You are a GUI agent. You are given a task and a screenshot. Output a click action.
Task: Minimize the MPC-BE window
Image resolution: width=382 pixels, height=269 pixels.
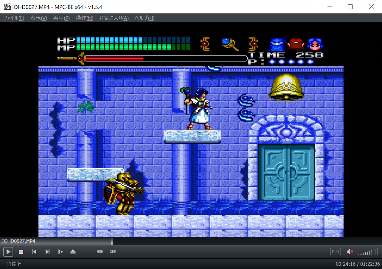click(x=330, y=7)
